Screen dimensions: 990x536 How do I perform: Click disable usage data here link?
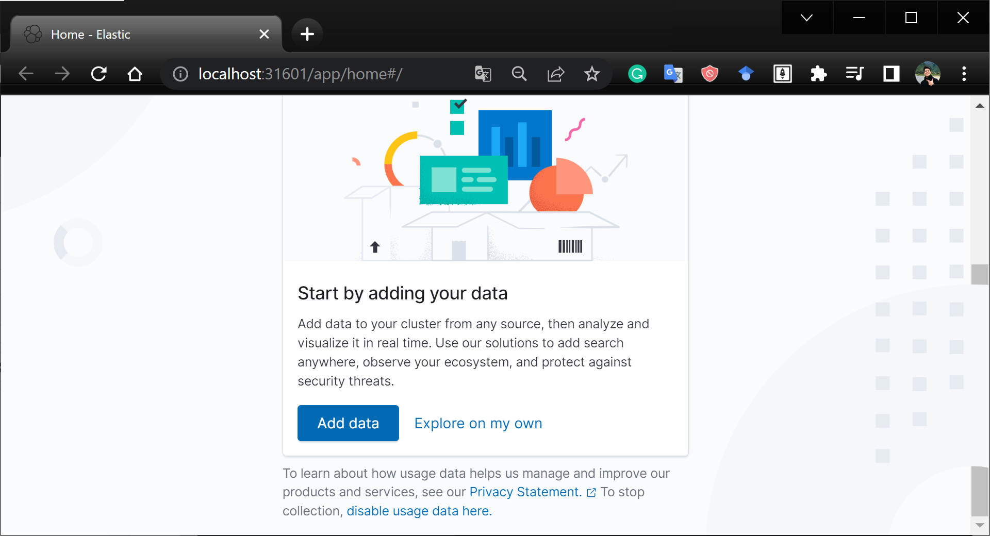click(419, 511)
